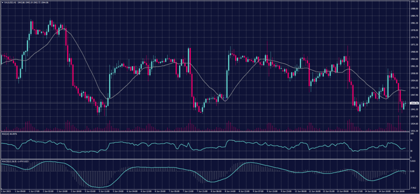Click the 1931.30 level on price scale
The height and width of the screenshot is (194, 420).
414,131
